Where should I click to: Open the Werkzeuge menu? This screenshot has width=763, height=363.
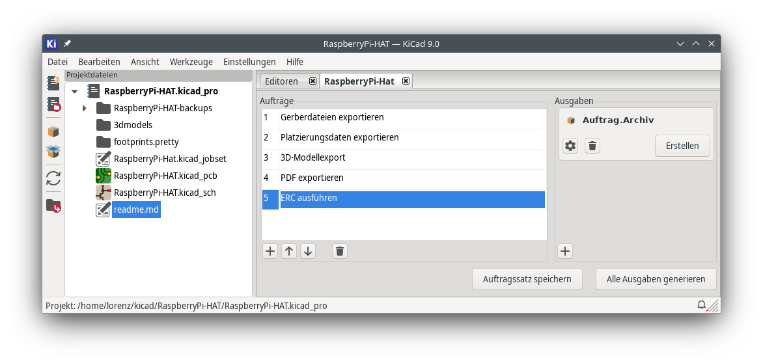tap(191, 62)
